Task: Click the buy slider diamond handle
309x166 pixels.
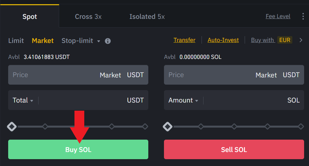Action: 12,126
